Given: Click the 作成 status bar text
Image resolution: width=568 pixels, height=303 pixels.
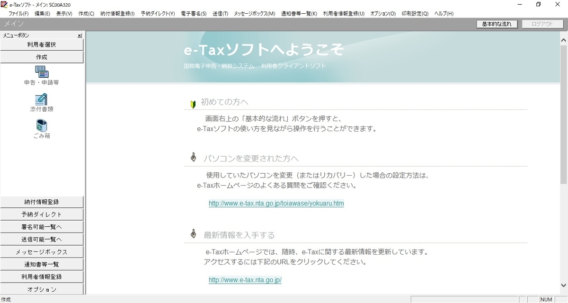Looking at the screenshot, I should [6, 299].
